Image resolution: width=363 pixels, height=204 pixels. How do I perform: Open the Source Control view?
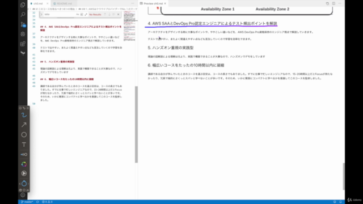tap(23, 24)
